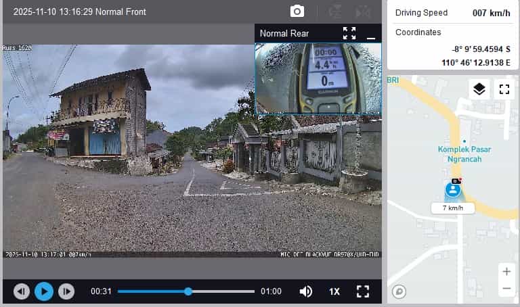Click the Normal Rear camera thumbnail

tap(318, 78)
